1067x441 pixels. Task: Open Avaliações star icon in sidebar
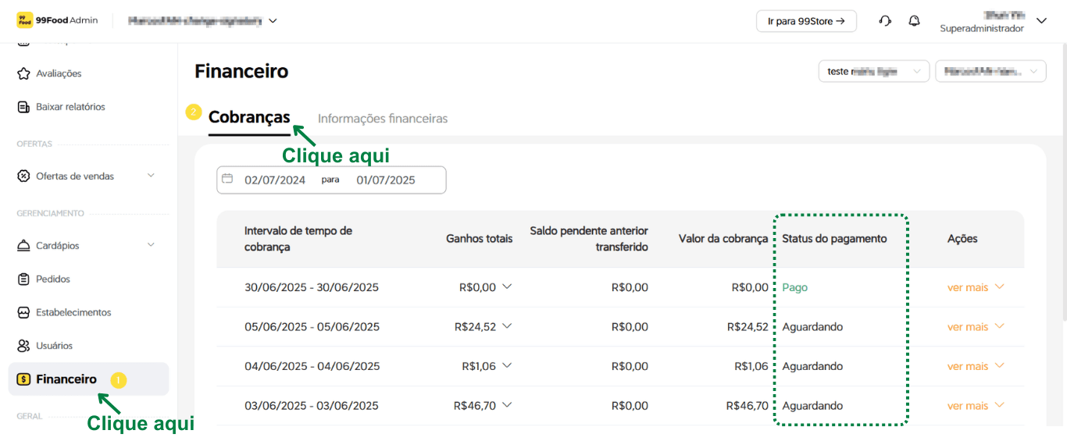[23, 73]
